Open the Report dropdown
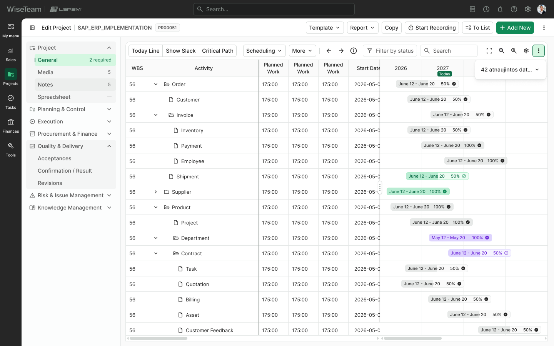 (x=363, y=28)
